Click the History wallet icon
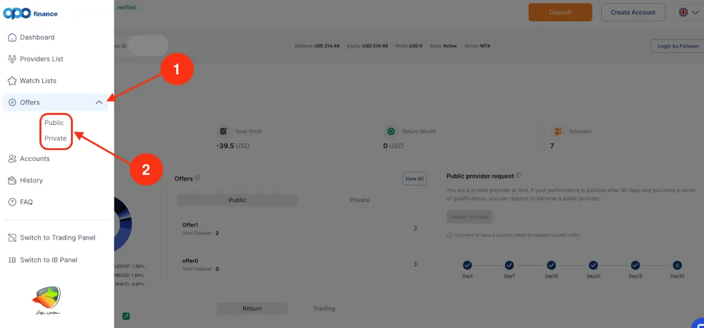The width and height of the screenshot is (704, 328). (x=12, y=180)
